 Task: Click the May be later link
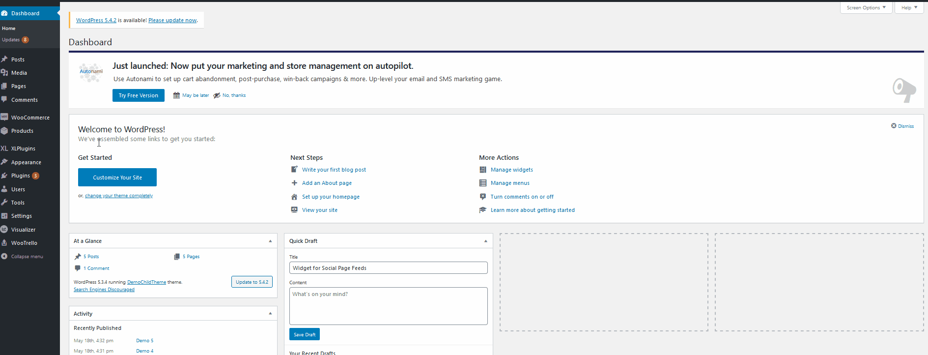pos(196,95)
